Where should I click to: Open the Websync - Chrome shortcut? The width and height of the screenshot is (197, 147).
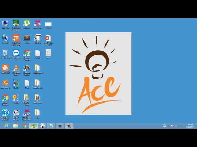click(x=27, y=55)
